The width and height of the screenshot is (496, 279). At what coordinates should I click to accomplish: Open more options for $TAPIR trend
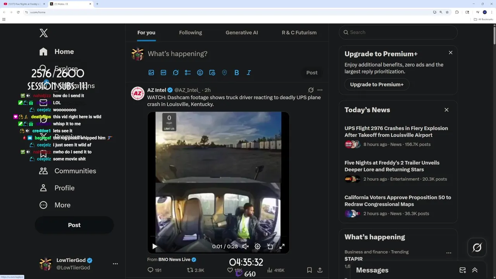[x=449, y=253]
